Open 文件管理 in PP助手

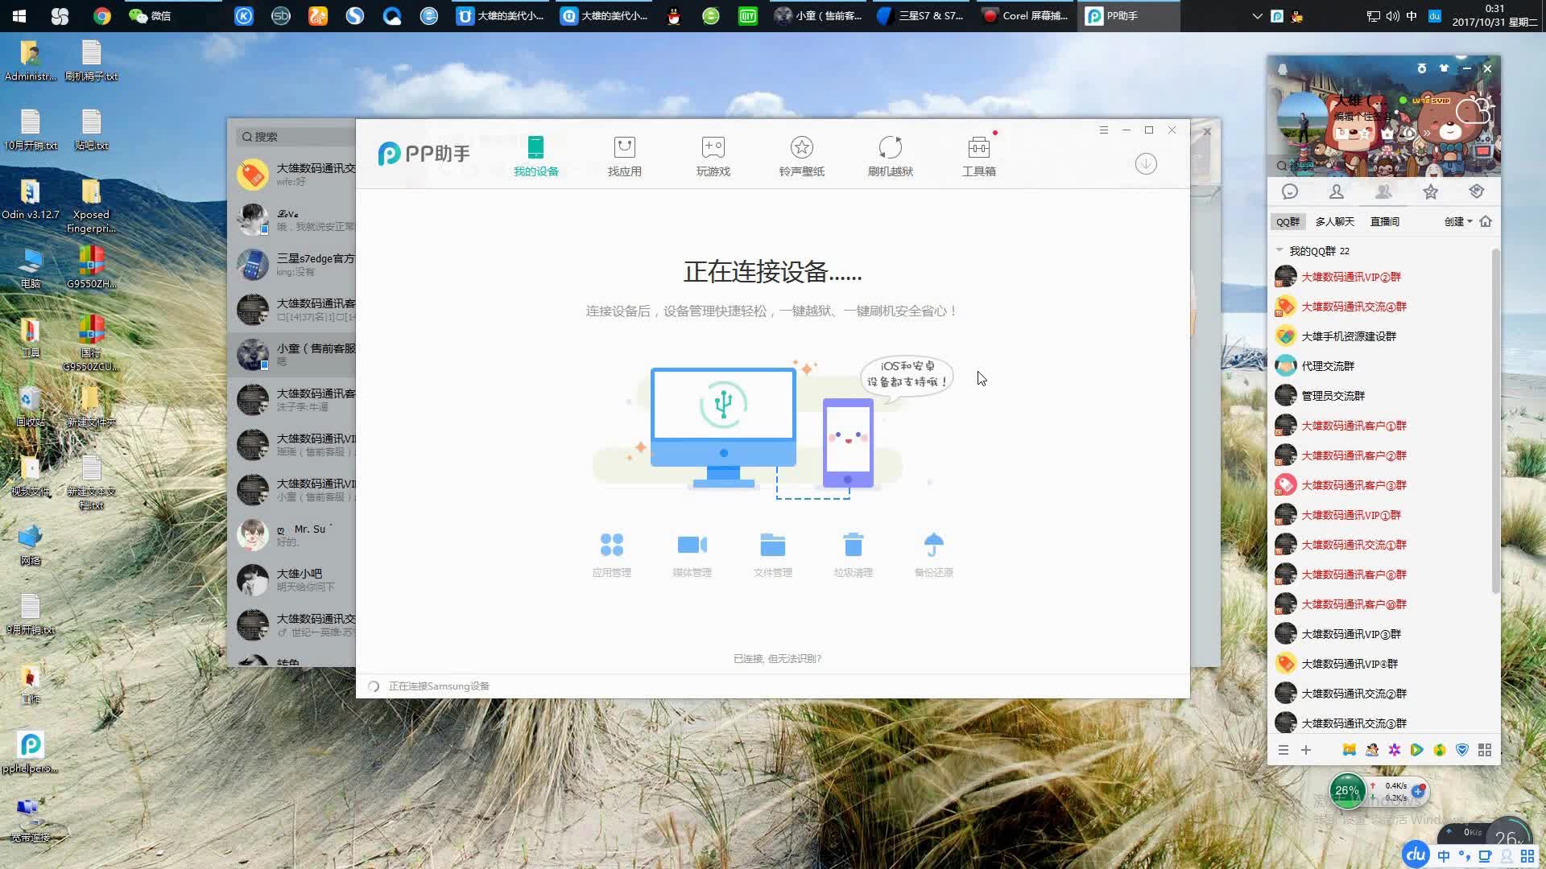(772, 554)
